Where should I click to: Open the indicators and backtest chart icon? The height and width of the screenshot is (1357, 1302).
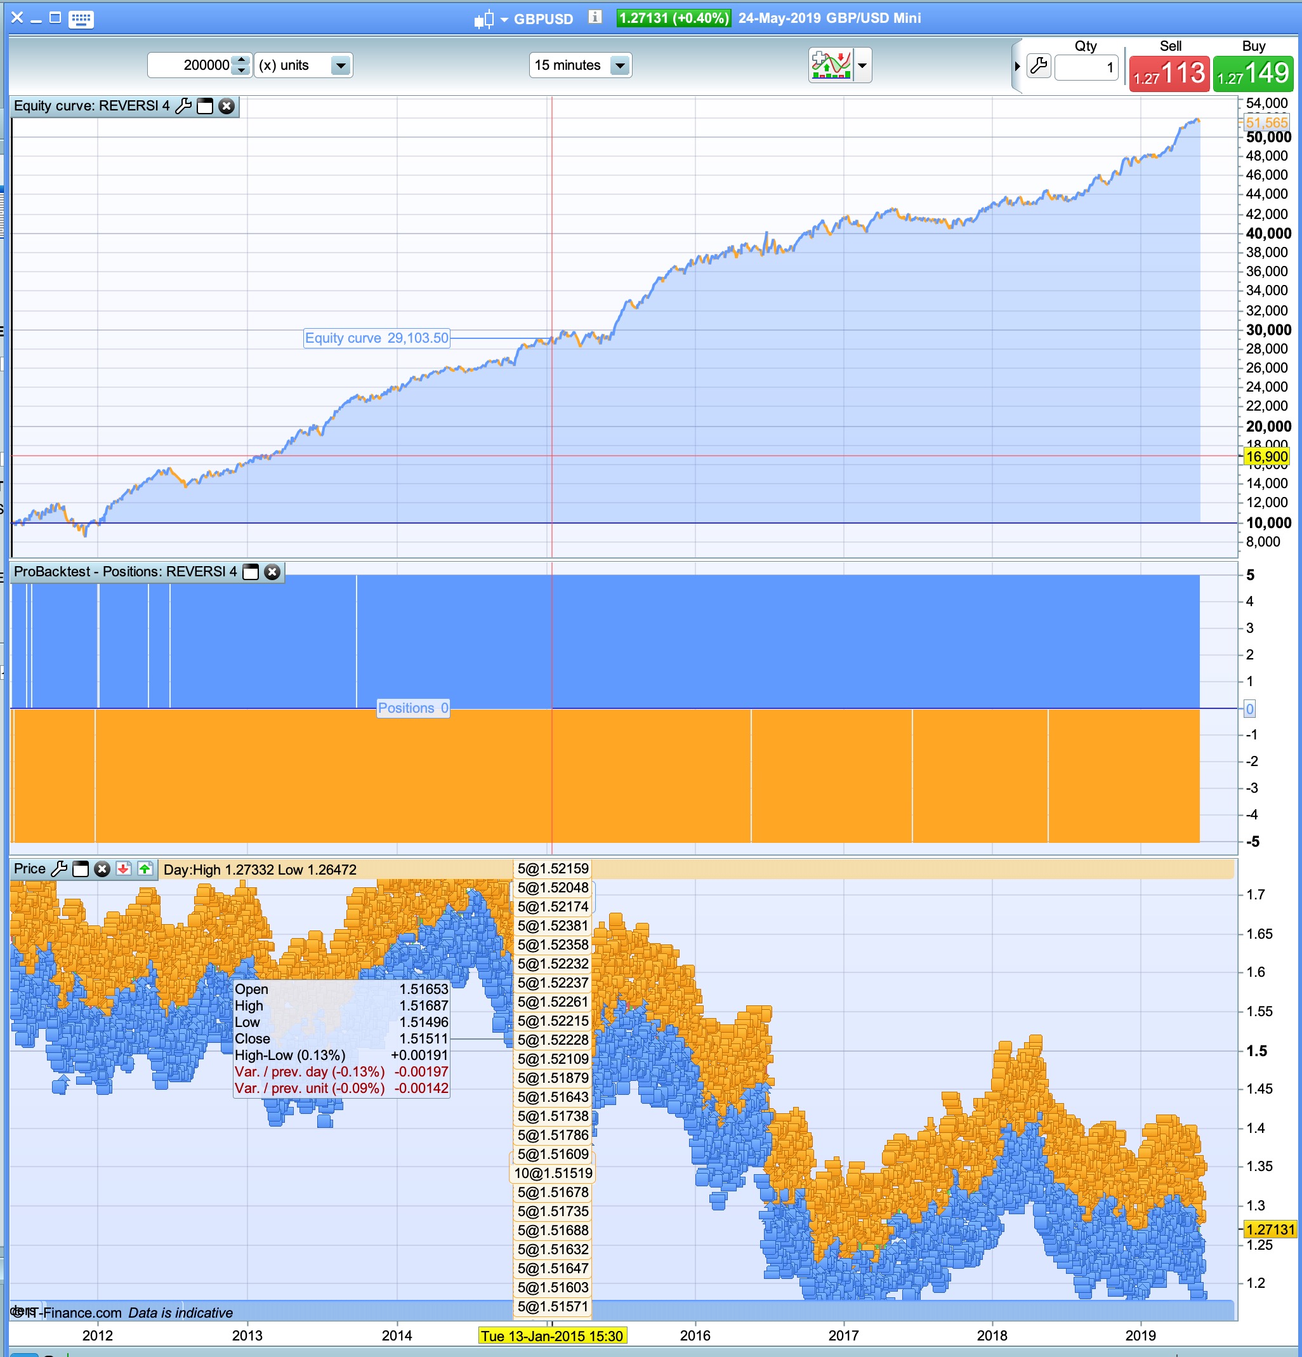coord(831,66)
